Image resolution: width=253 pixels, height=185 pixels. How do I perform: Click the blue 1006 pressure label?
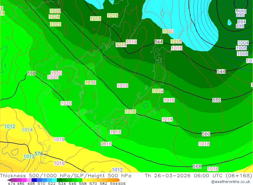(241, 48)
